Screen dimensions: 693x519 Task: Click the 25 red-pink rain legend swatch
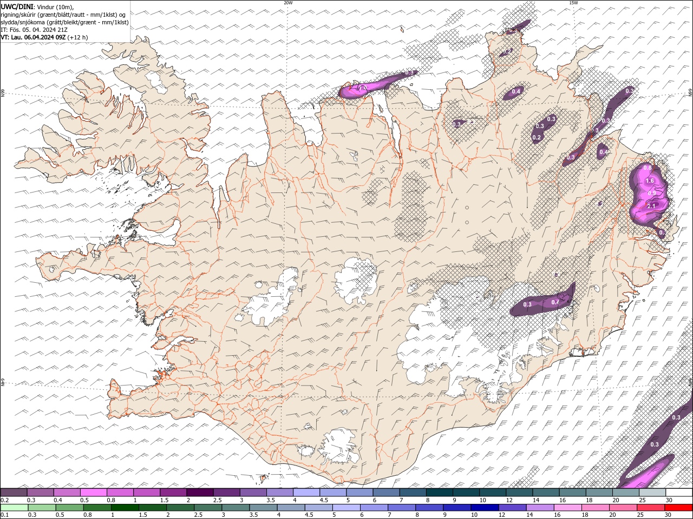(x=651, y=508)
